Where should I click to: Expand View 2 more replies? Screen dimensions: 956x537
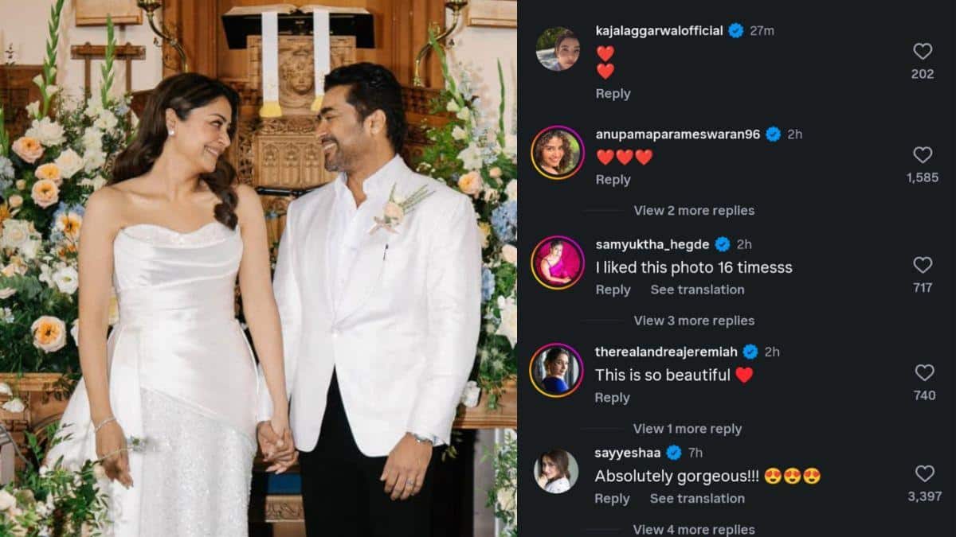click(x=694, y=211)
